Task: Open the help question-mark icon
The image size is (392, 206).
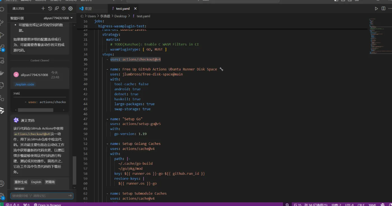Action: (x=64, y=9)
